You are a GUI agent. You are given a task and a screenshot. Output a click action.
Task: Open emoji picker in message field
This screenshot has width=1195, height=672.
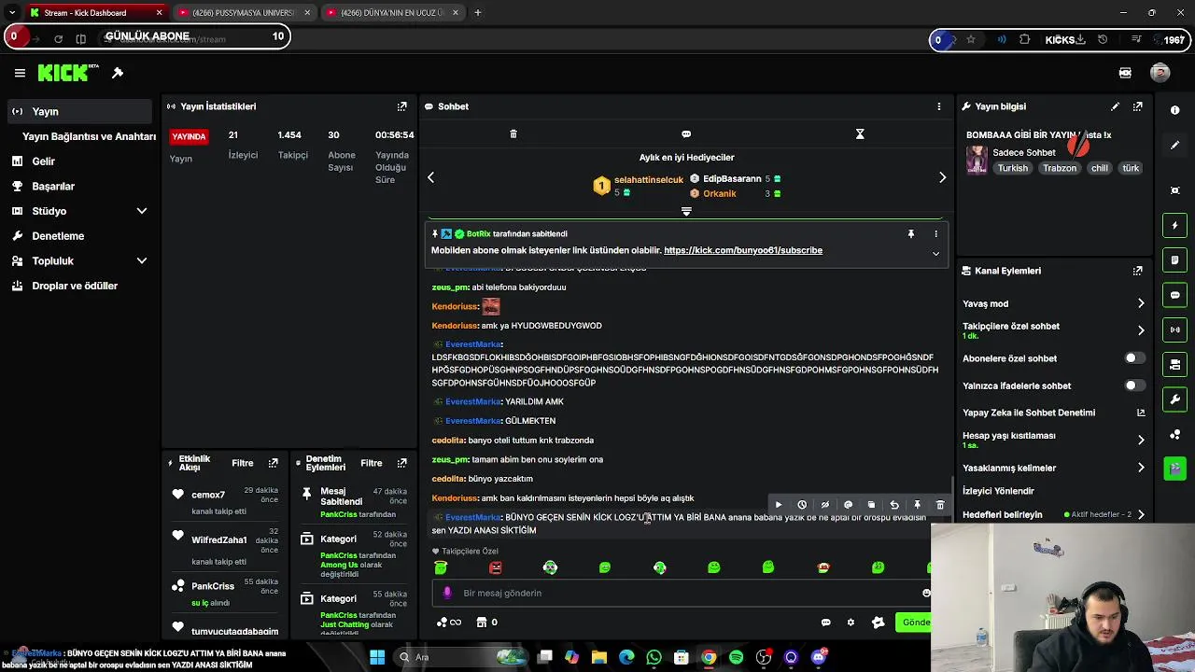[x=926, y=593]
